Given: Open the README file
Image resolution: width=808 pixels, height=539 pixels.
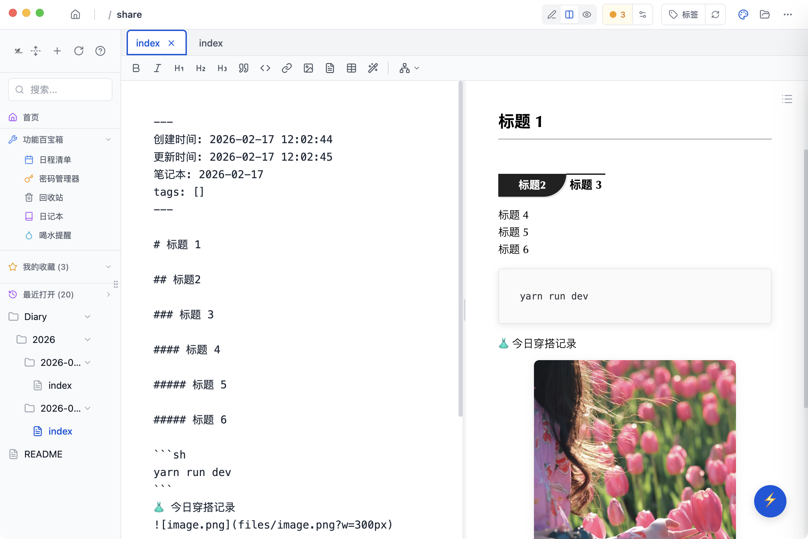Looking at the screenshot, I should click(43, 454).
